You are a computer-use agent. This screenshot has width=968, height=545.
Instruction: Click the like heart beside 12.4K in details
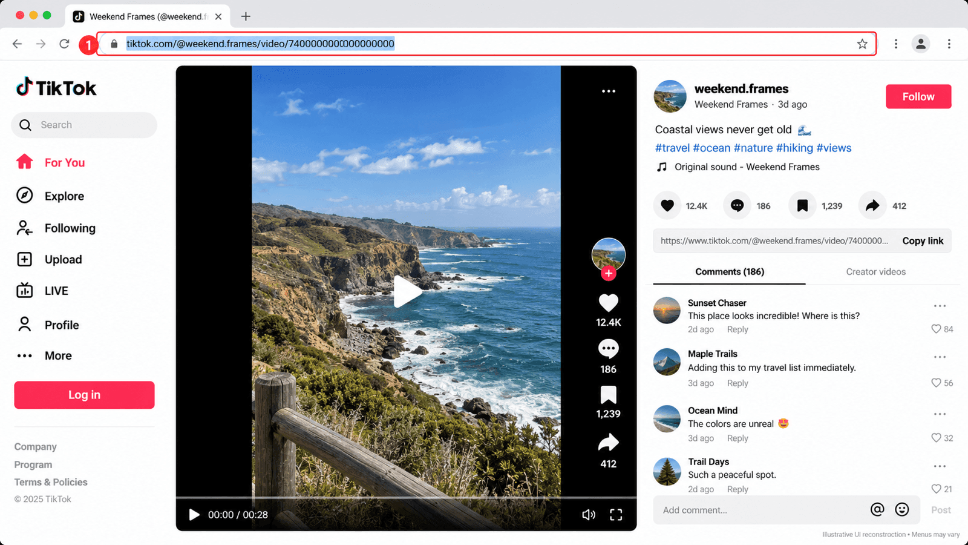pyautogui.click(x=667, y=206)
